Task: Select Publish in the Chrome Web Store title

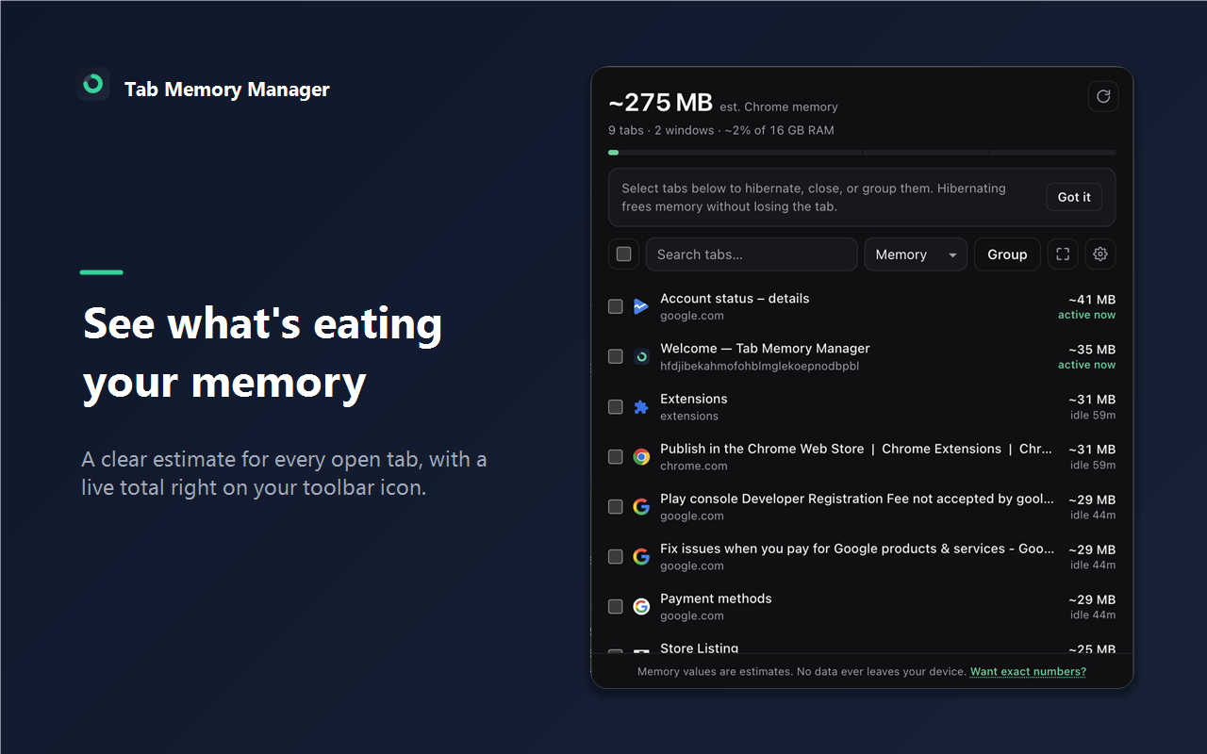Action: (x=856, y=449)
